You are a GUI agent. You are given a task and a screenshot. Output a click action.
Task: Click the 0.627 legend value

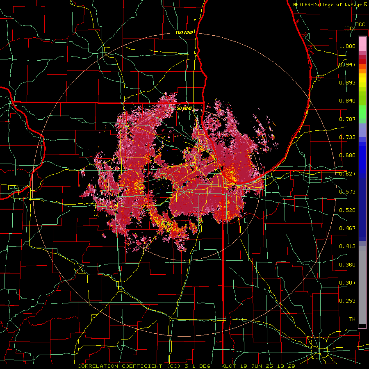347,174
